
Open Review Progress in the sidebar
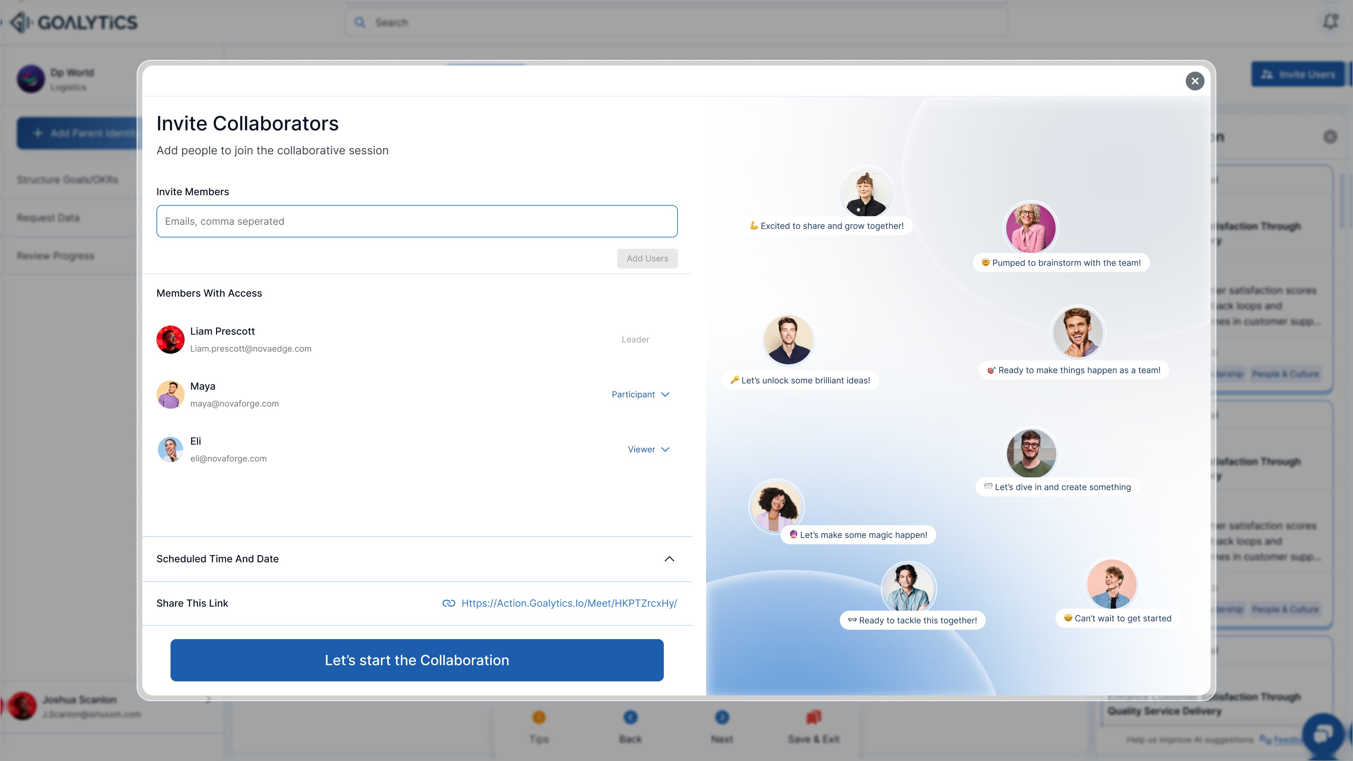55,256
